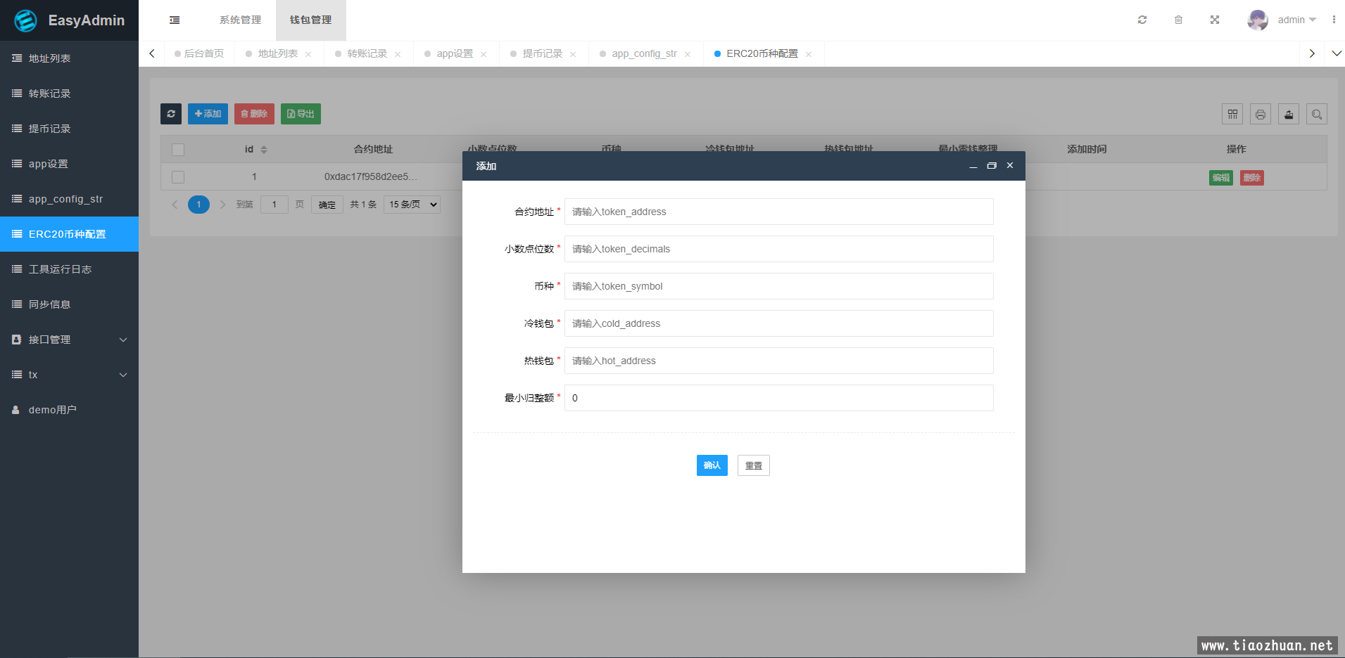Screen dimensions: 1345x658
Task: Click the trash clear-cache icon in header
Action: [x=1178, y=20]
